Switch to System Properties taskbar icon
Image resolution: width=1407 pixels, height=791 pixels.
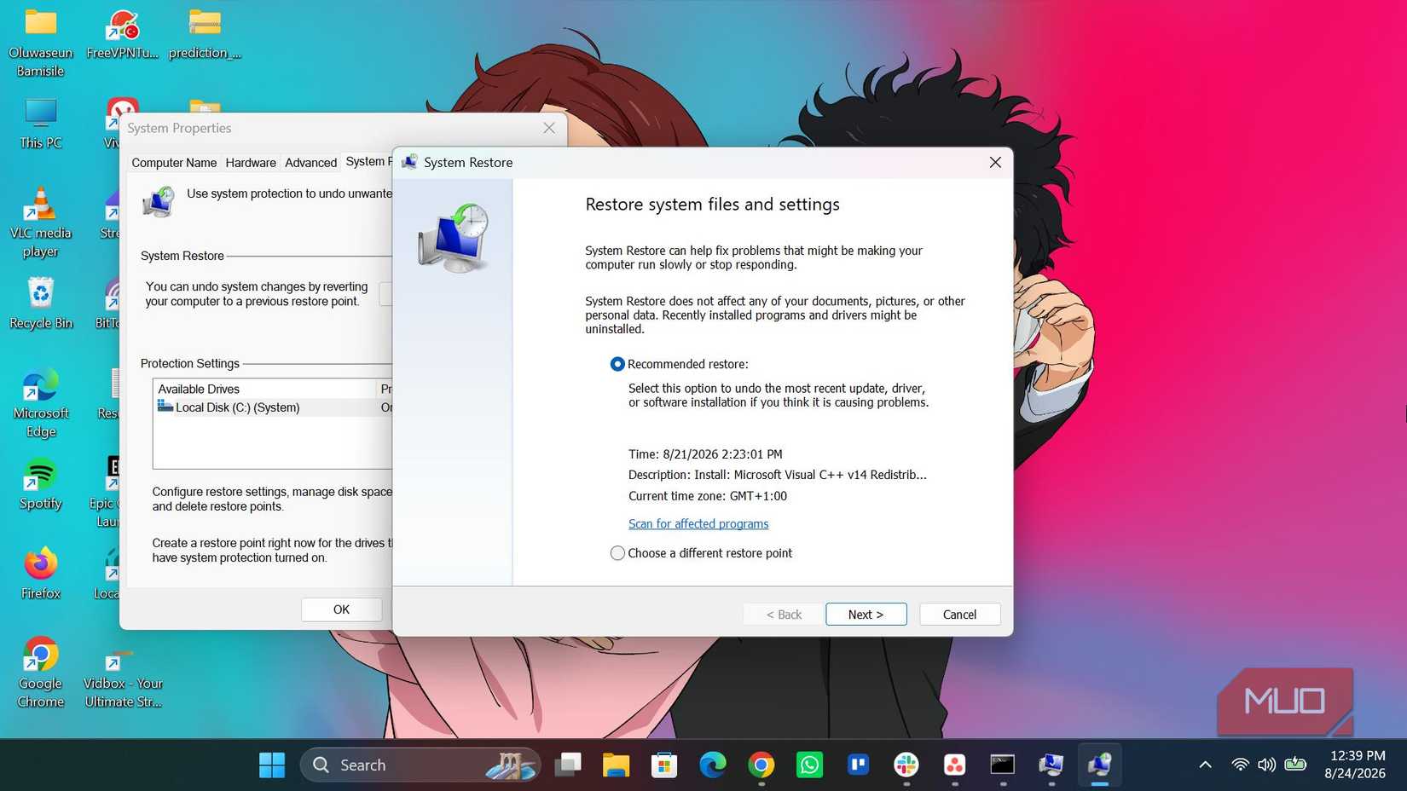pyautogui.click(x=1051, y=765)
